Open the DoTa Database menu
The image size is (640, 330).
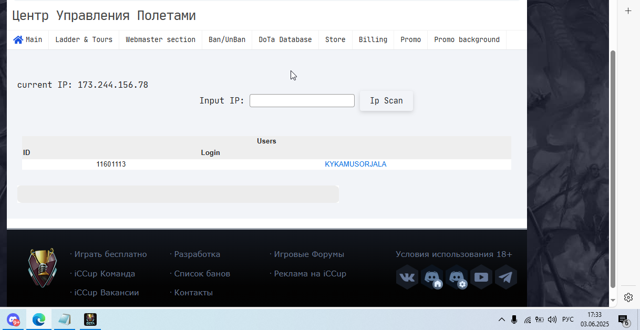point(285,40)
